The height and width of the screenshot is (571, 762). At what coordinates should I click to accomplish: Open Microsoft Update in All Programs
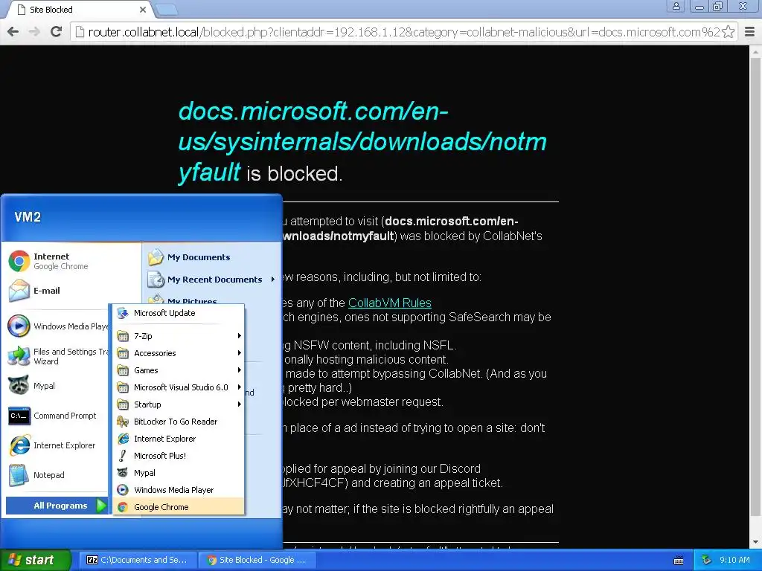pos(179,313)
